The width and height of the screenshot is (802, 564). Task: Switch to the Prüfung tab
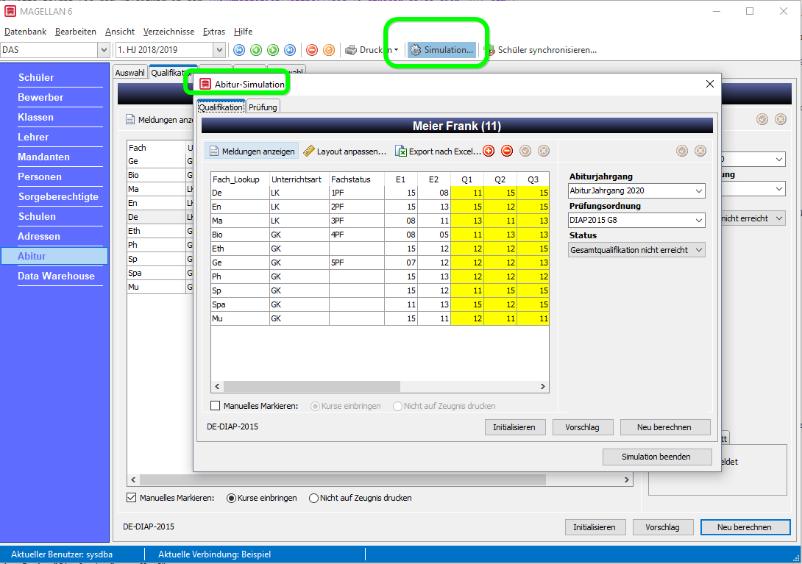click(x=263, y=107)
